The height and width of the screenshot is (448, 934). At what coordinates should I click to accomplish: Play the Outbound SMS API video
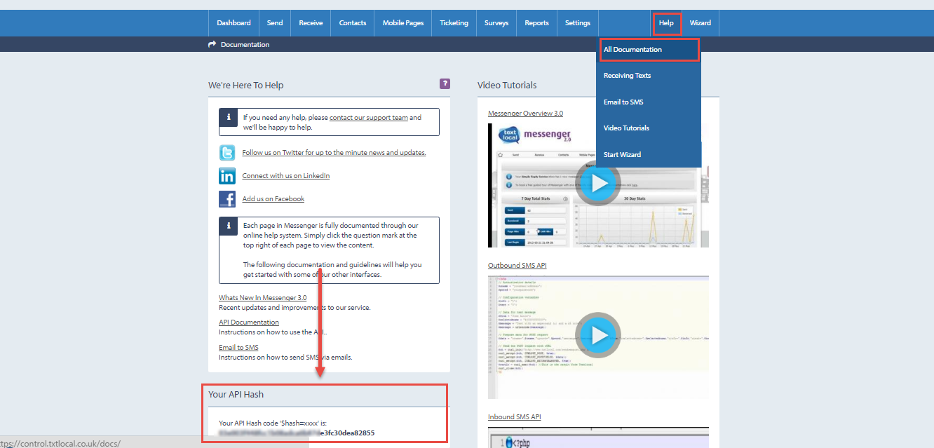[x=598, y=336]
